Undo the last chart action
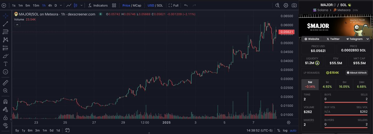Screen dimensions: 373x134 tap(186, 5)
